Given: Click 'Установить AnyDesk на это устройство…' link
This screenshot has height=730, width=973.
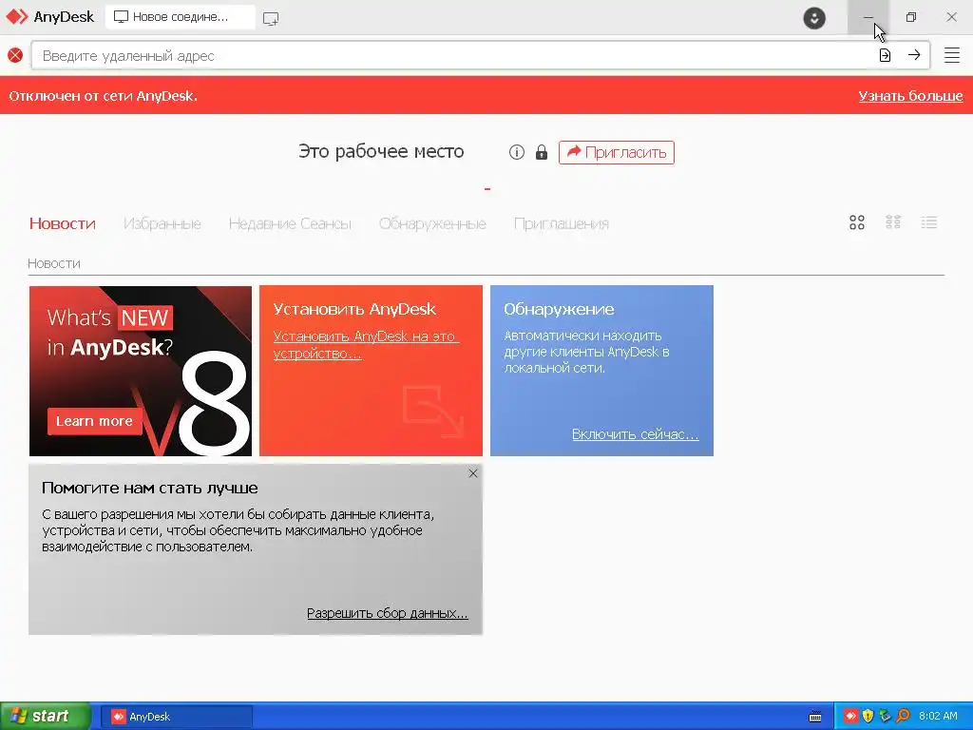Looking at the screenshot, I should pos(366,344).
